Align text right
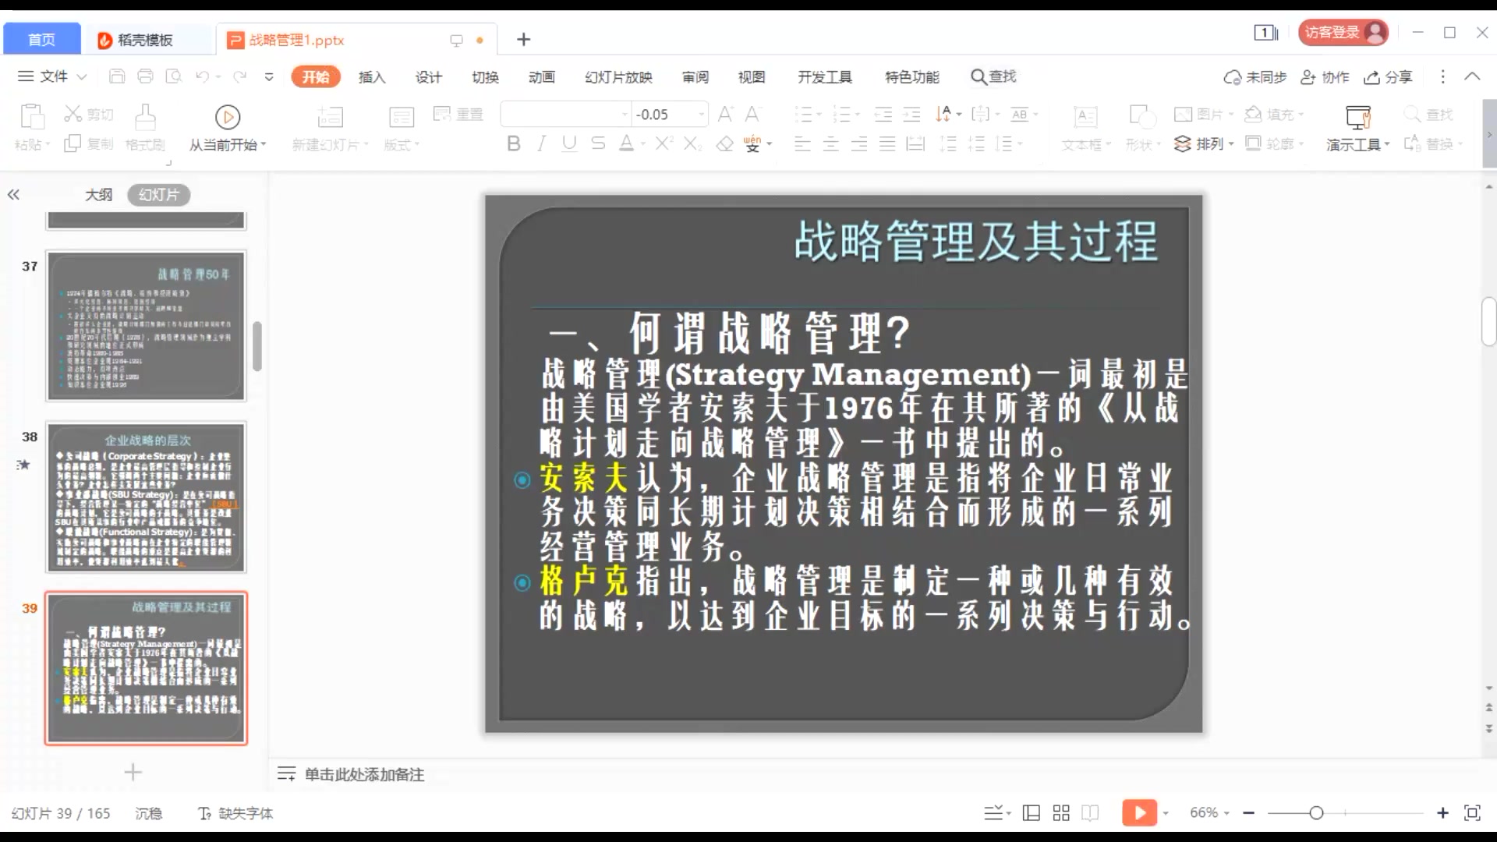 click(x=859, y=143)
